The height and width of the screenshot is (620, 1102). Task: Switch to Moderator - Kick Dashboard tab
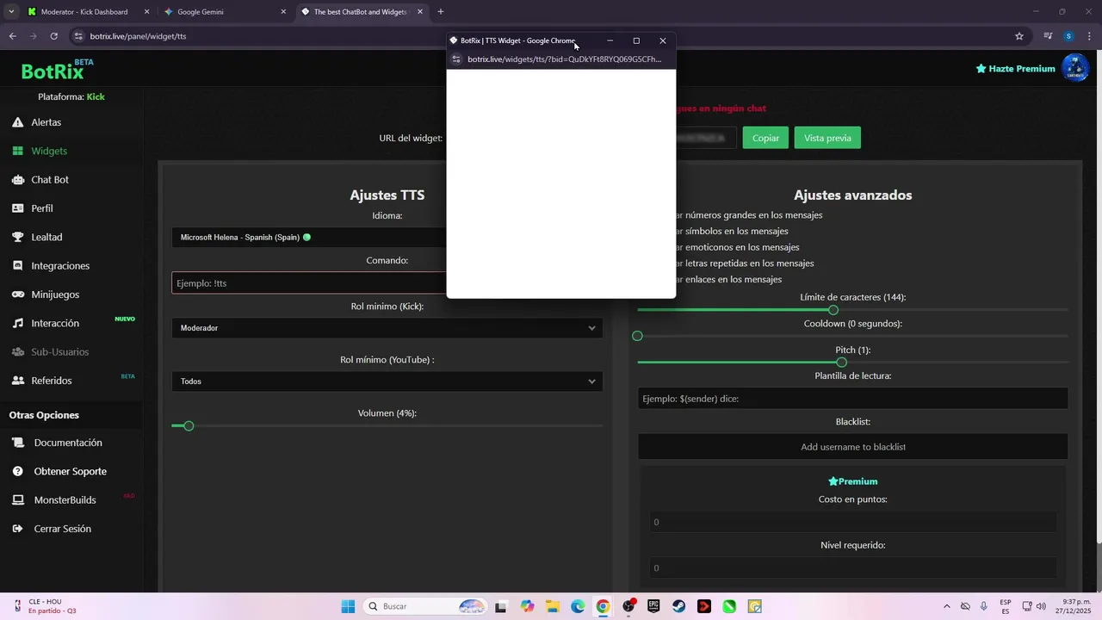tap(84, 12)
